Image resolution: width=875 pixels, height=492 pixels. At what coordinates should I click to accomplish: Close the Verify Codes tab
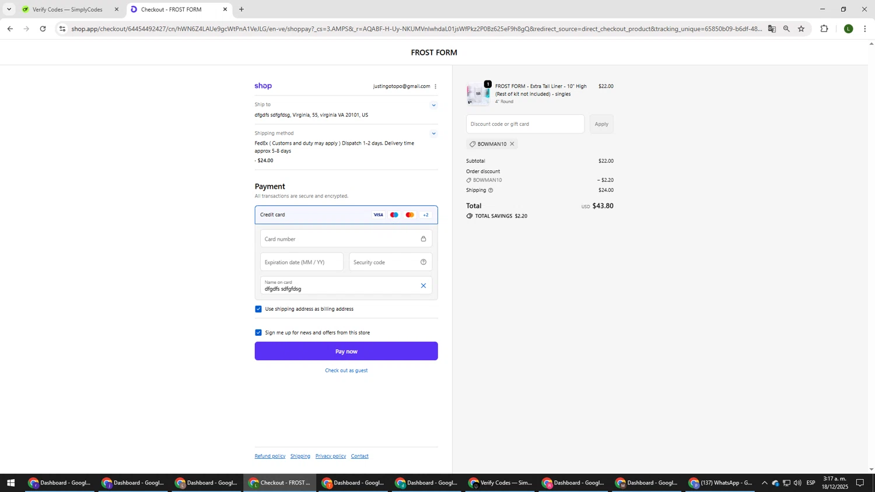pyautogui.click(x=117, y=9)
